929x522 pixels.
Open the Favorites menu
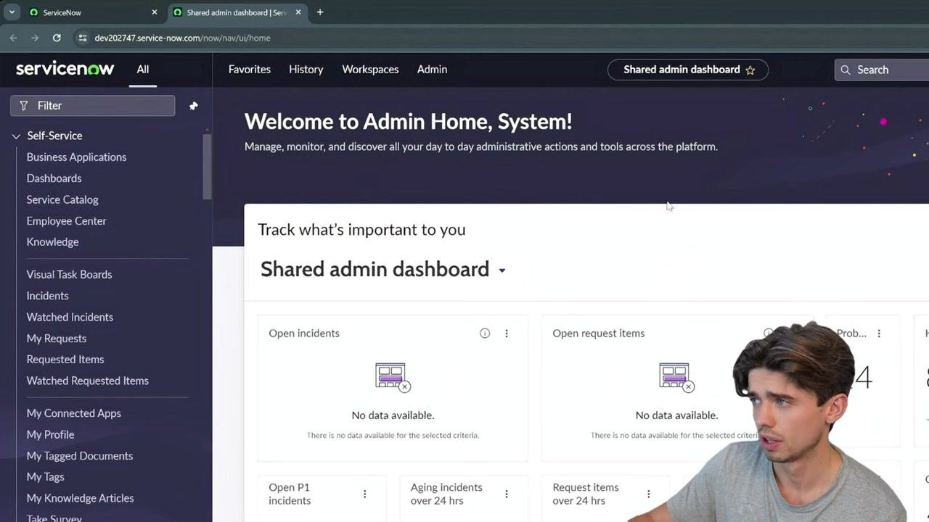[x=250, y=70]
